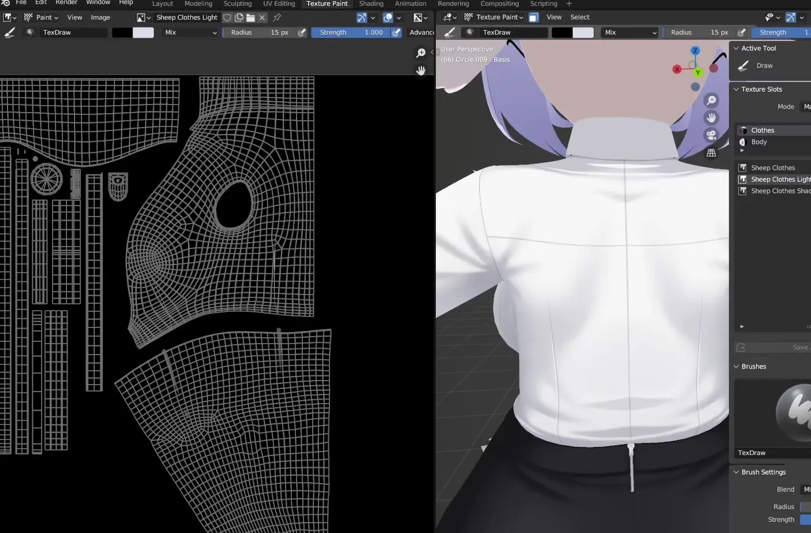This screenshot has width=811, height=533.
Task: Toggle face selection masking in the 3D viewport header
Action: click(534, 17)
